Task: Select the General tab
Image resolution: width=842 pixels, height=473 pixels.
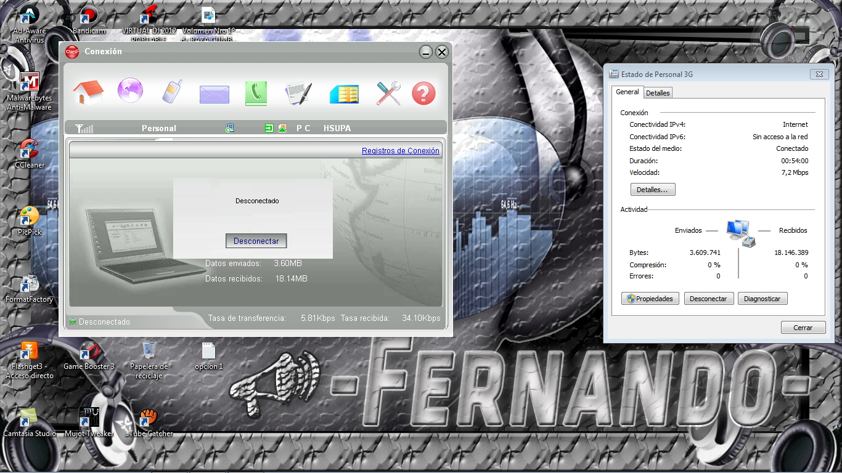Action: pos(627,92)
